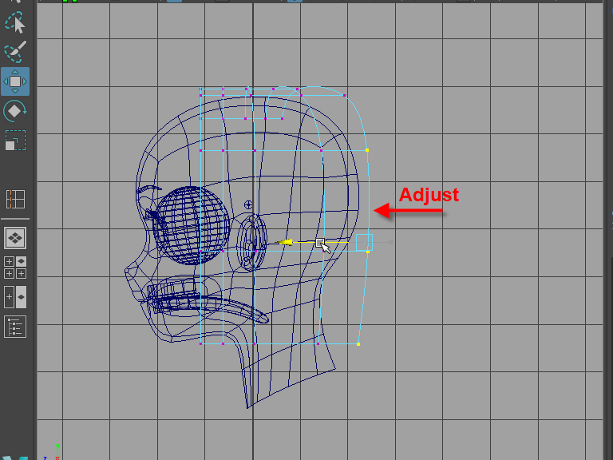Switch to the Rotate tool
This screenshot has height=460, width=613.
(x=15, y=111)
